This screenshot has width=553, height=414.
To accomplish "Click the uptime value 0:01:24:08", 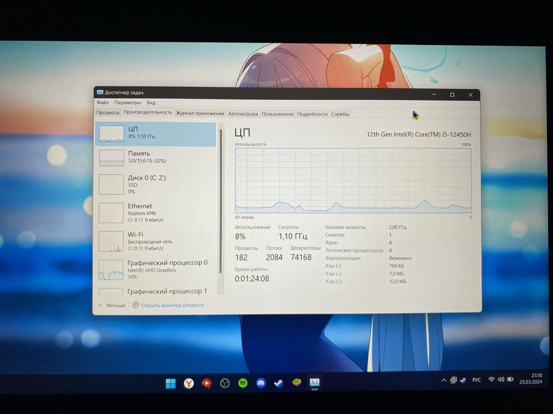I will pos(252,279).
